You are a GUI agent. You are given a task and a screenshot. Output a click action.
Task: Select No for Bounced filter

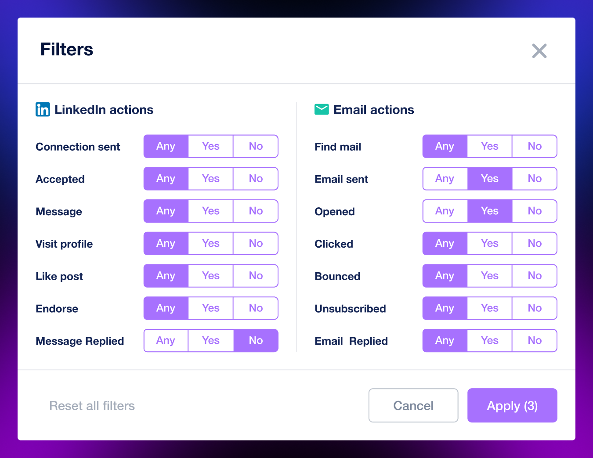point(535,276)
